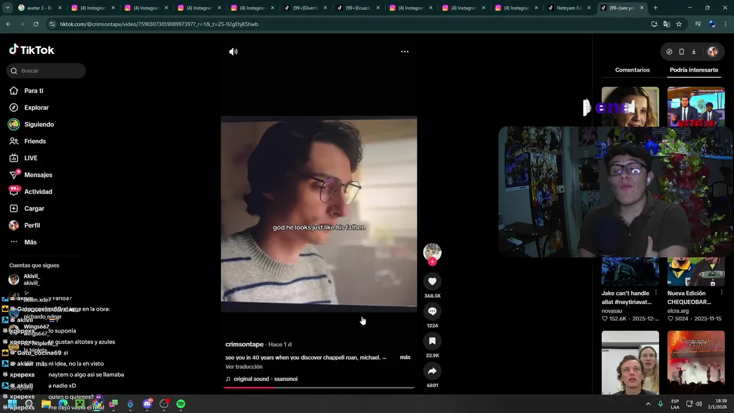Open the GTA Netflix suggested video thumbnail
734x413 pixels.
[x=696, y=107]
